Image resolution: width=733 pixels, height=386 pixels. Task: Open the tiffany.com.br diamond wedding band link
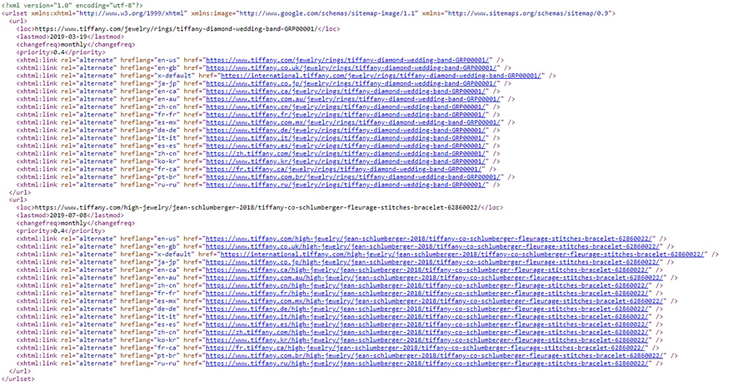coord(353,177)
